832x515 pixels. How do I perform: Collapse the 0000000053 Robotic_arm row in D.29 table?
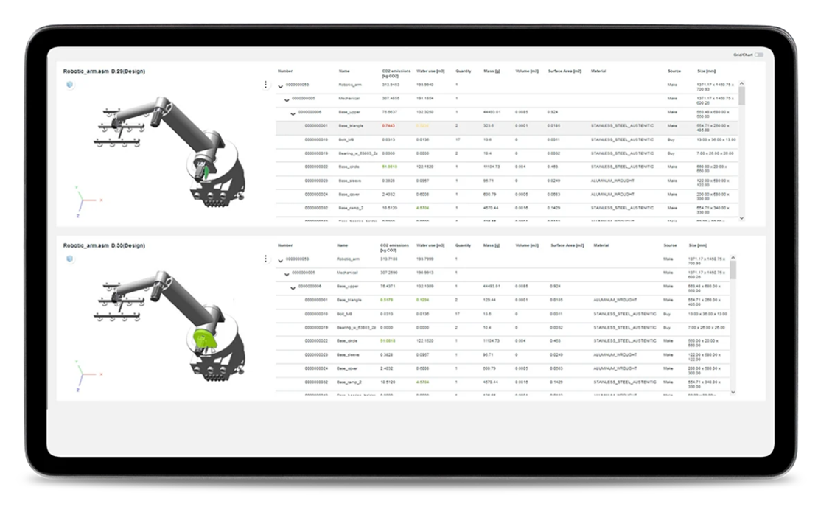click(281, 86)
